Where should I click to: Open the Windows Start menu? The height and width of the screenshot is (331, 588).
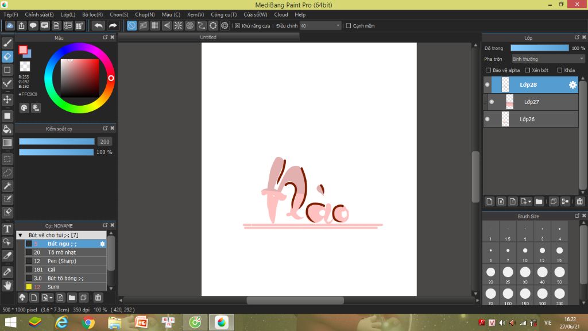click(x=10, y=322)
